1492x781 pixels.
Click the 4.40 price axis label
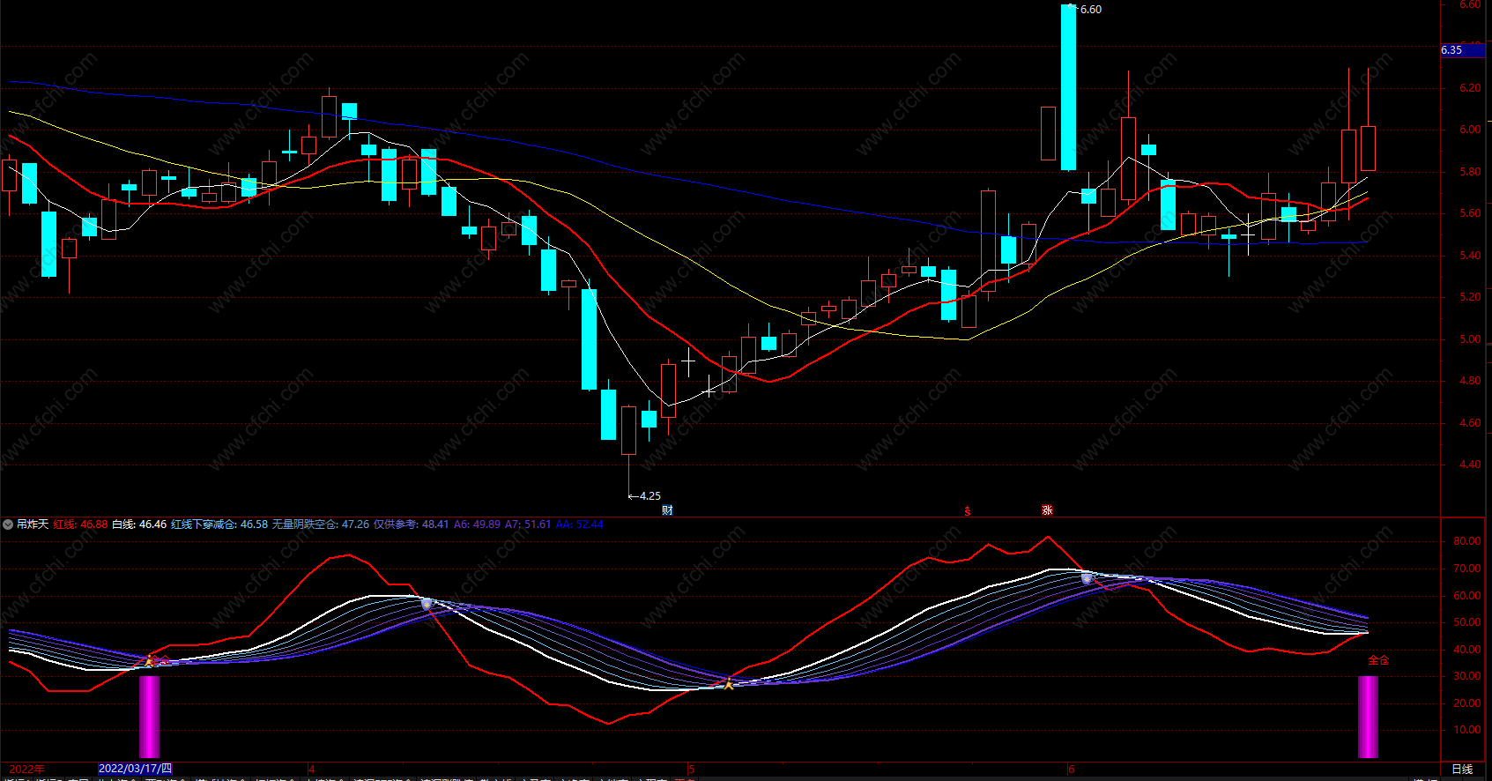1470,465
